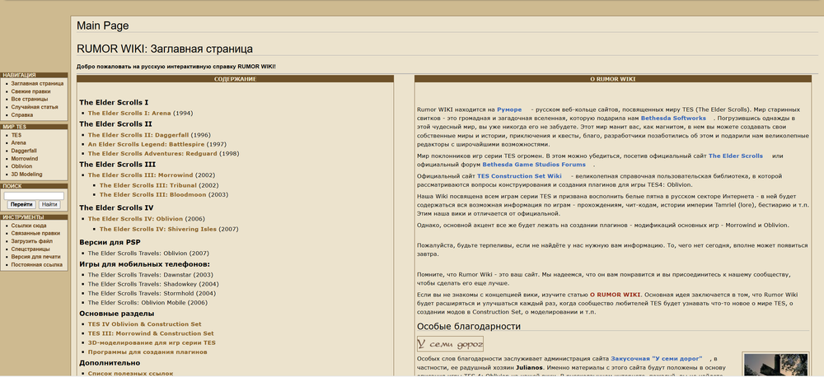
Task: Open Случайная статья link
Action: tap(35, 107)
